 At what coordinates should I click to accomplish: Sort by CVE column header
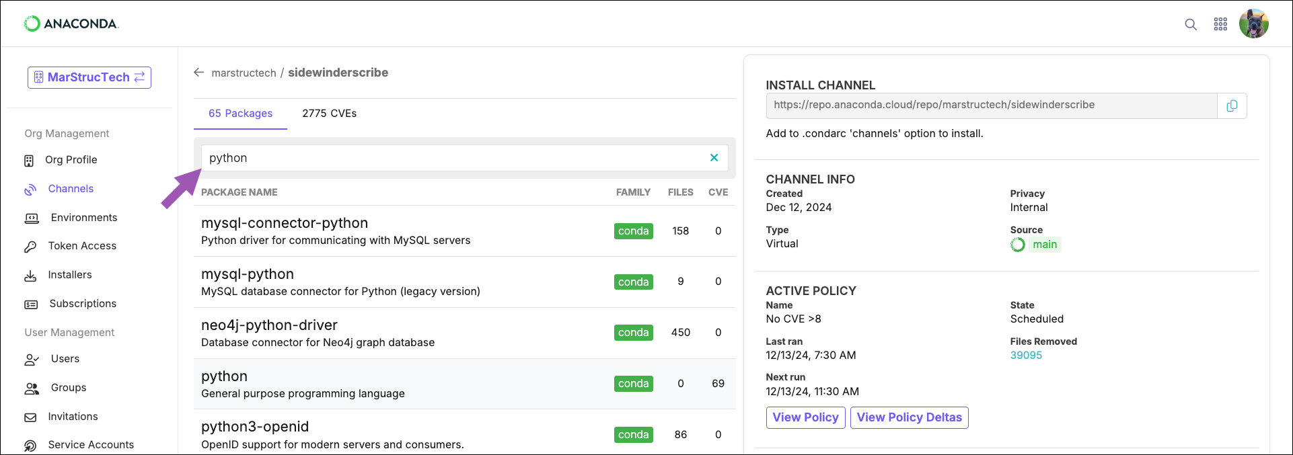(718, 192)
